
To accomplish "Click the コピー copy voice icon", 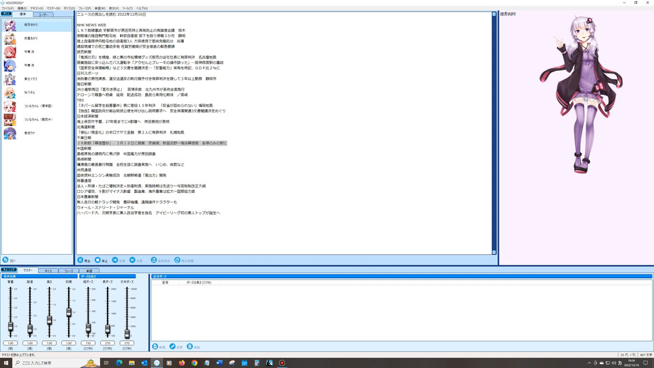I will point(5,260).
